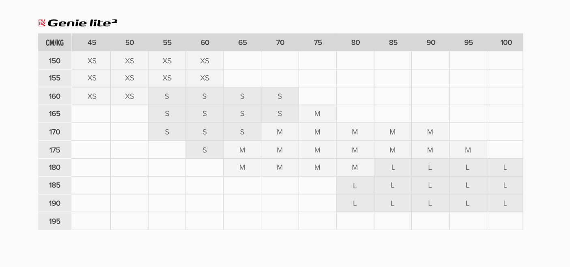570x267 pixels.
Task: Select the 45 kg column header
Action: [92, 43]
